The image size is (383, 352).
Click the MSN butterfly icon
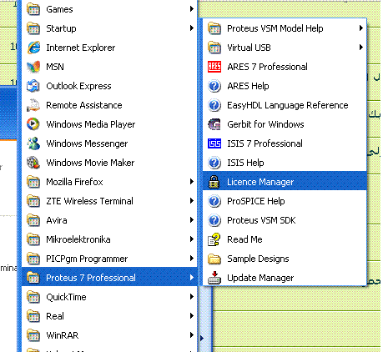pyautogui.click(x=33, y=67)
